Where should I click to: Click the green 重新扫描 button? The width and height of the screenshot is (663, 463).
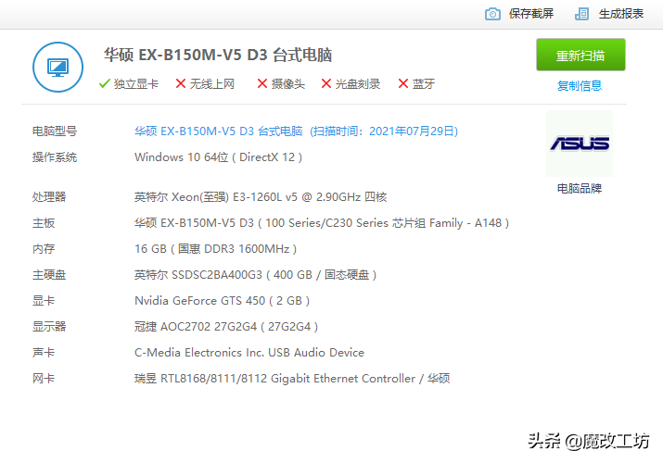(x=580, y=55)
